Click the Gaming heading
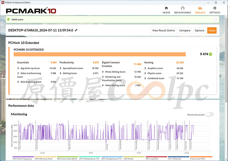This screenshot has height=161, width=228. click(x=149, y=62)
